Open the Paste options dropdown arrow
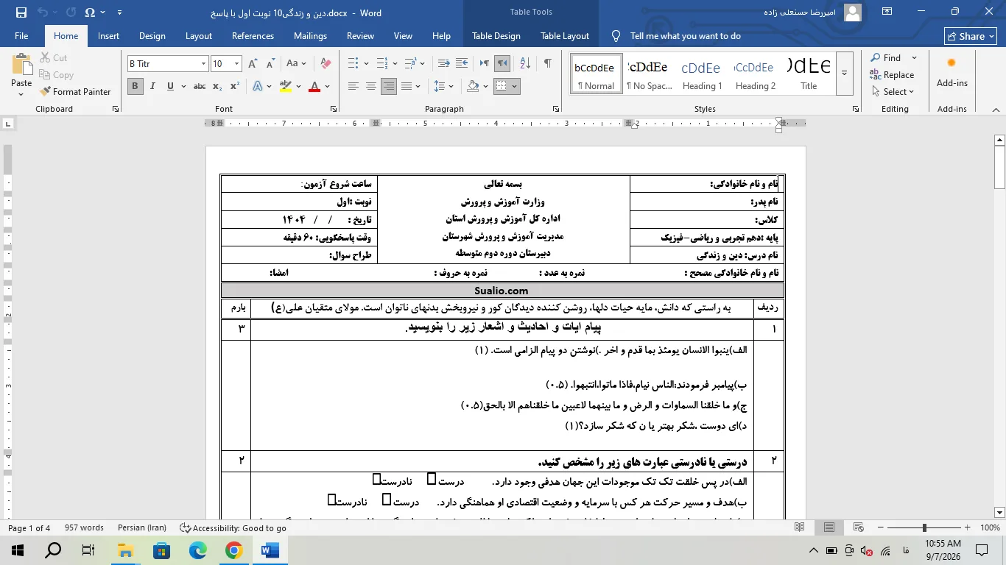1006x565 pixels. (21, 94)
